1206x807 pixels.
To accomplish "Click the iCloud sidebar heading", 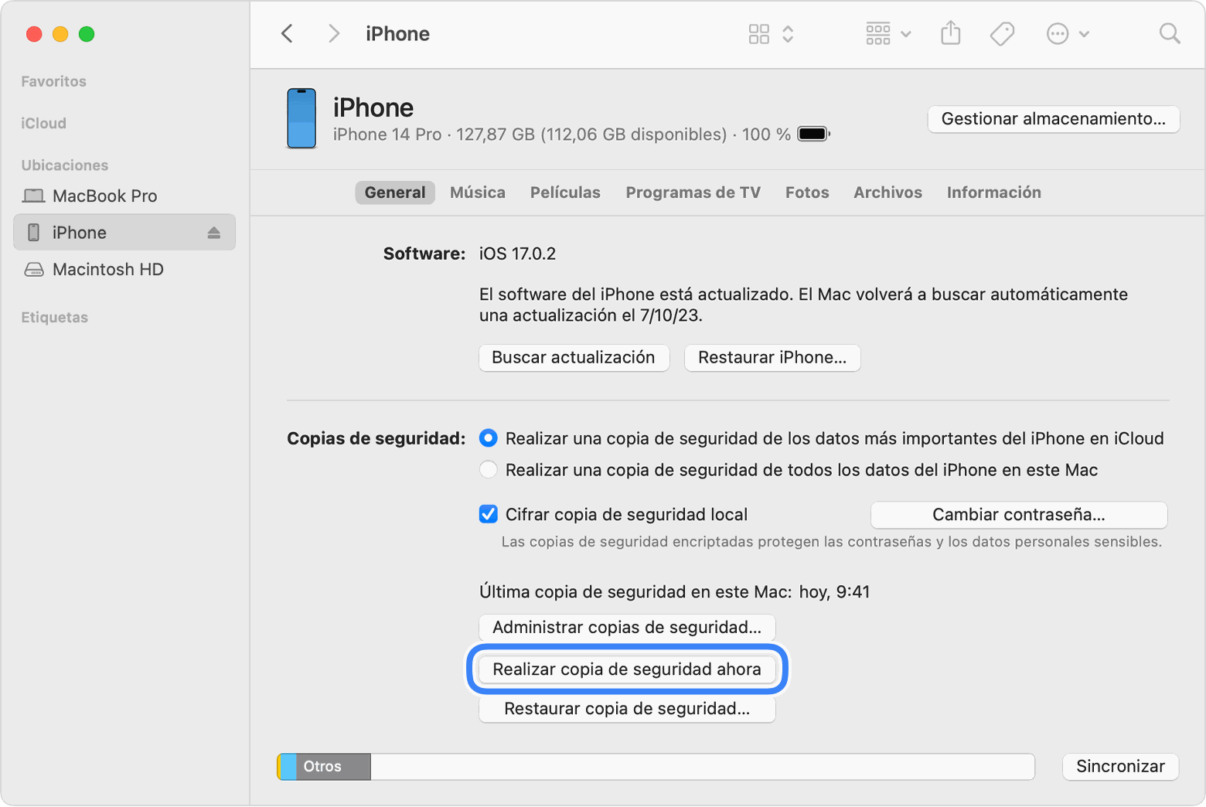I will click(x=43, y=123).
